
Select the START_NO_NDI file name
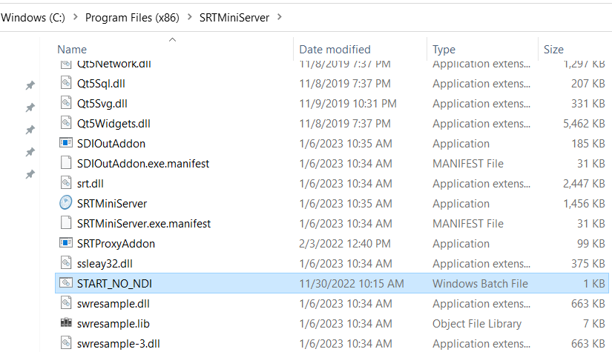(114, 283)
